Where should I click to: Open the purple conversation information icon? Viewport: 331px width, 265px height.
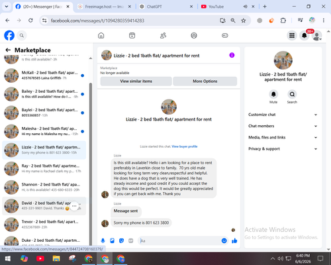click(232, 55)
